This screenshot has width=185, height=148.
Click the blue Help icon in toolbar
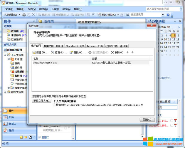click(x=168, y=15)
